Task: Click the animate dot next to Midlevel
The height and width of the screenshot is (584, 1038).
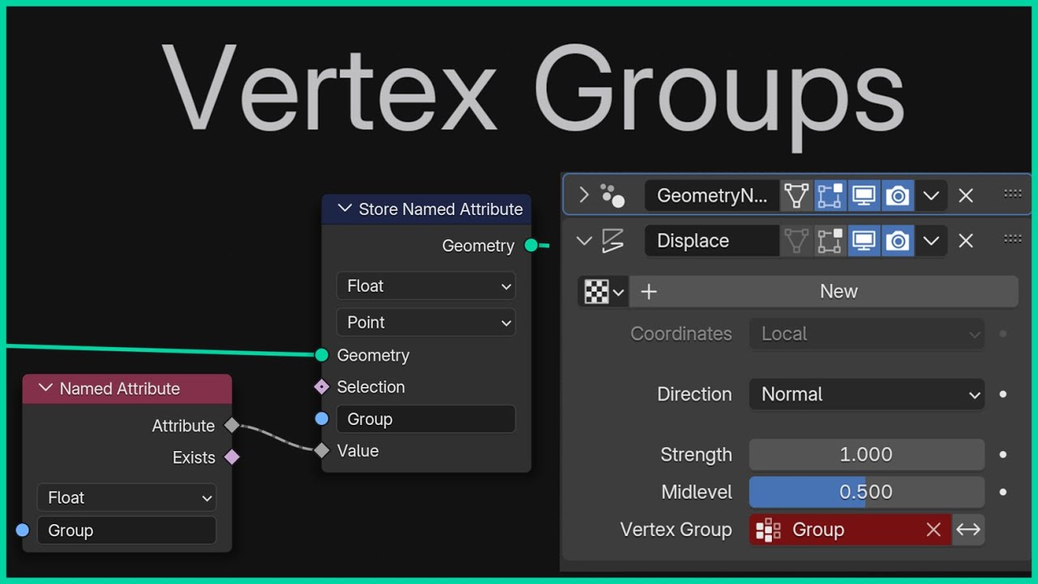Action: pos(1003,492)
